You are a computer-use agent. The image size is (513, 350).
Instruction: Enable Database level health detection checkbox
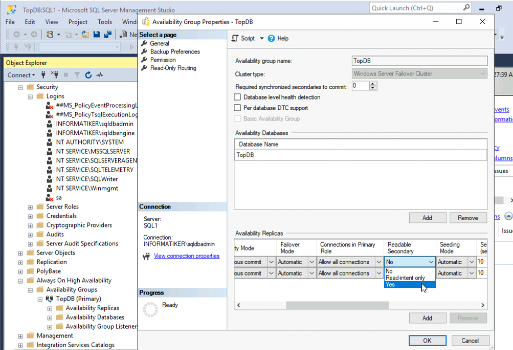pos(237,97)
